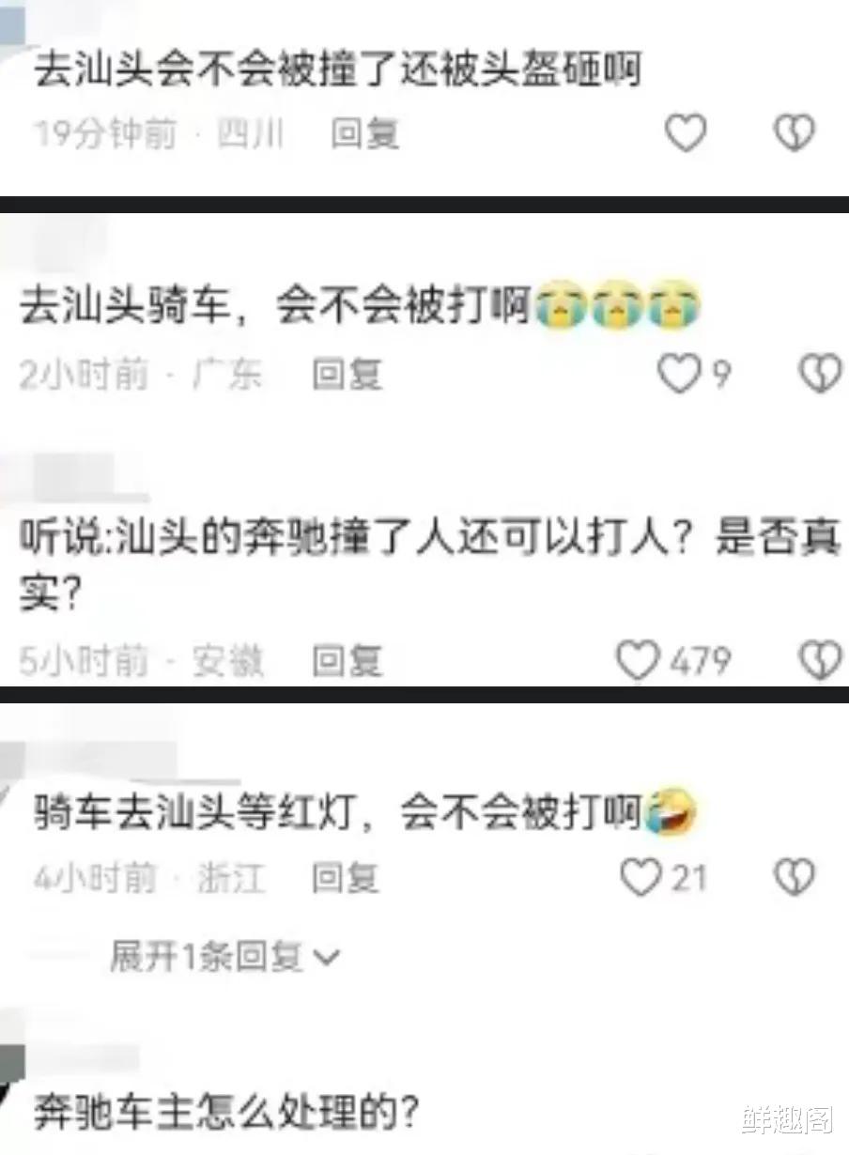Dislike the Sichuan comment with the broken heart

click(795, 132)
